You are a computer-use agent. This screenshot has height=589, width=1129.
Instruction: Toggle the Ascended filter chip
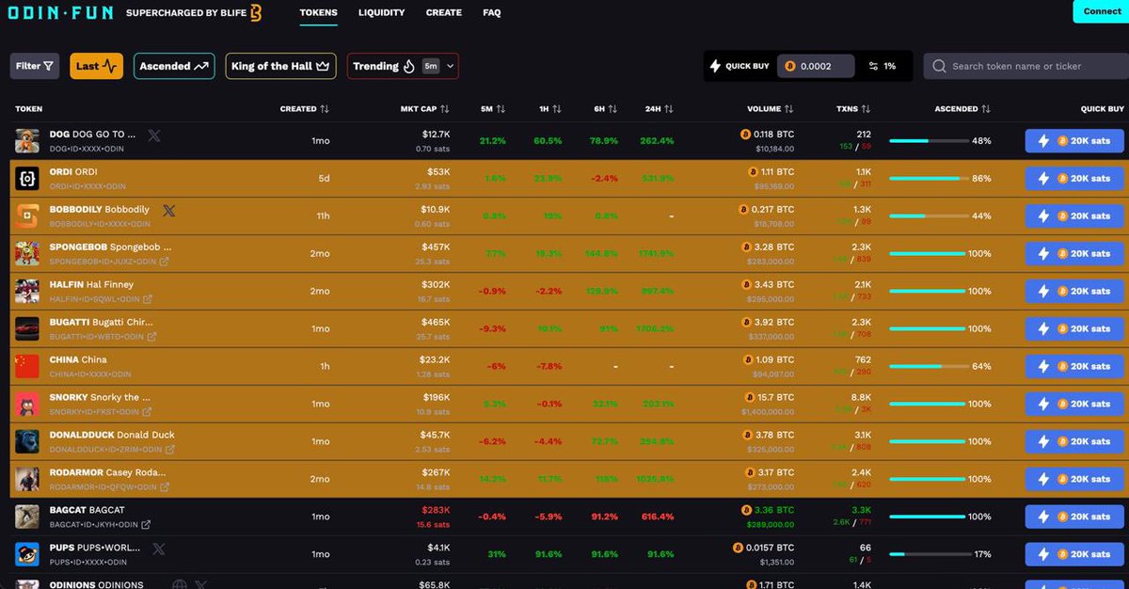[x=174, y=66]
